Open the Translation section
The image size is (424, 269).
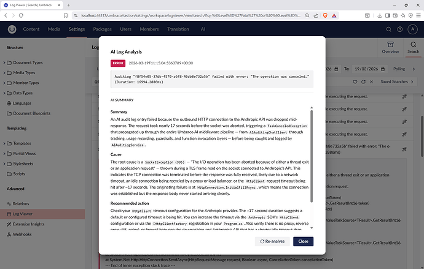[178, 29]
